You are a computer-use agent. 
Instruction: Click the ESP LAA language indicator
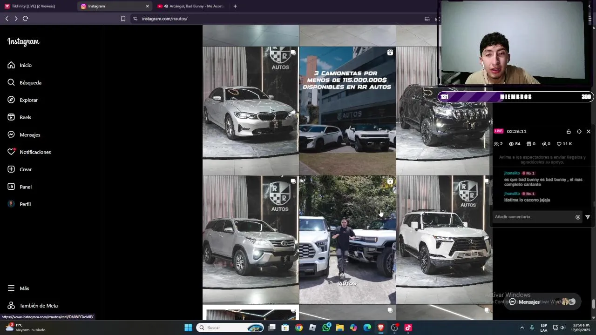(544, 328)
